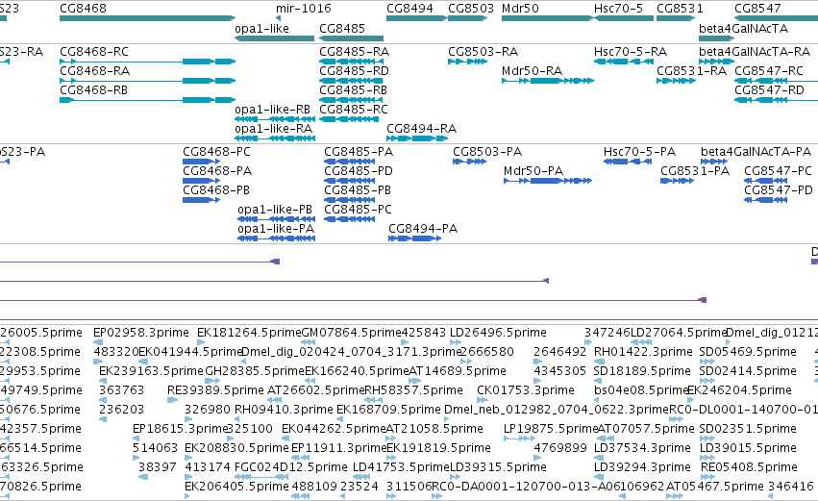Open EST EK191819.5prime
This screenshot has height=501, width=818.
pyautogui.click(x=438, y=449)
